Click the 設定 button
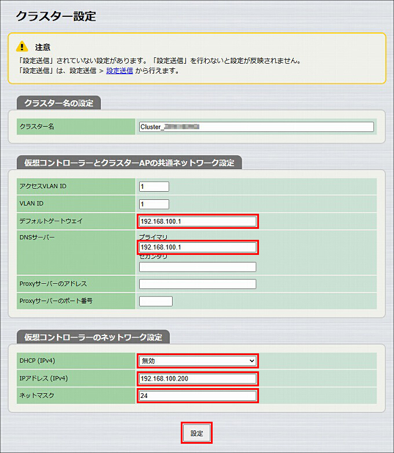 coord(196,433)
